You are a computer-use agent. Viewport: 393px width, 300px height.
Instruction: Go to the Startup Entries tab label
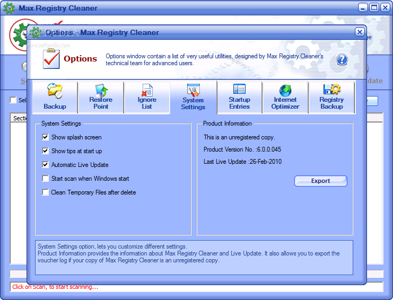[239, 103]
